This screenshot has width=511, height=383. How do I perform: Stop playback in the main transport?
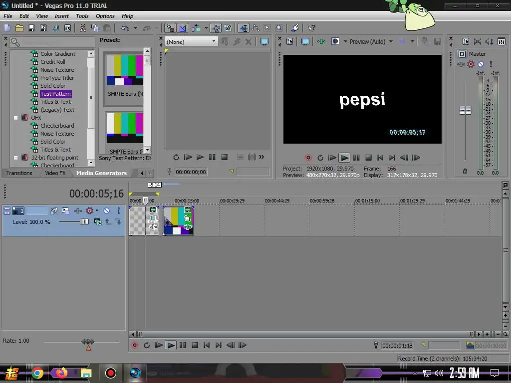(195, 345)
